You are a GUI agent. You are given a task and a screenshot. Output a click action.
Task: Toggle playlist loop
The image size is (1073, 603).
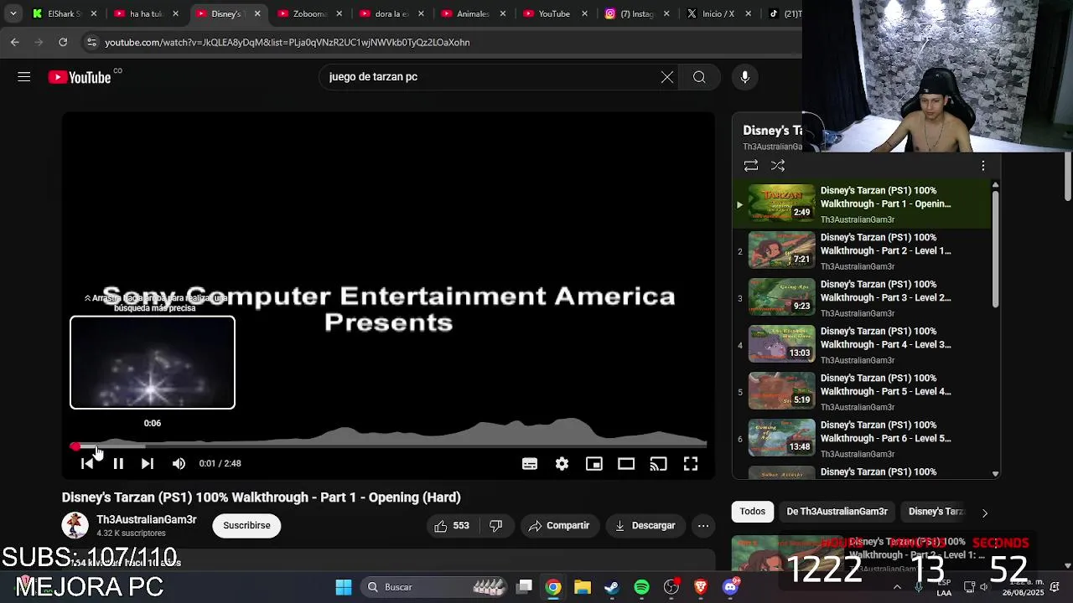point(751,166)
